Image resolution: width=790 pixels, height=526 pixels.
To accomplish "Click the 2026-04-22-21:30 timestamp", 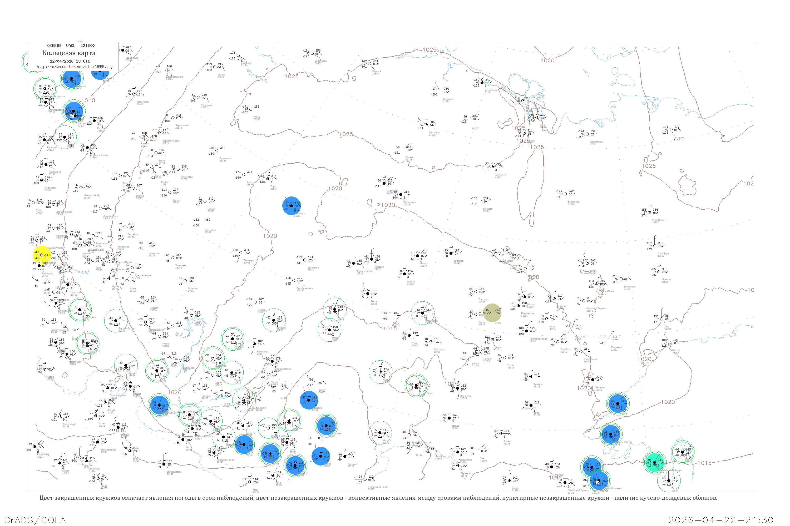I will [721, 520].
